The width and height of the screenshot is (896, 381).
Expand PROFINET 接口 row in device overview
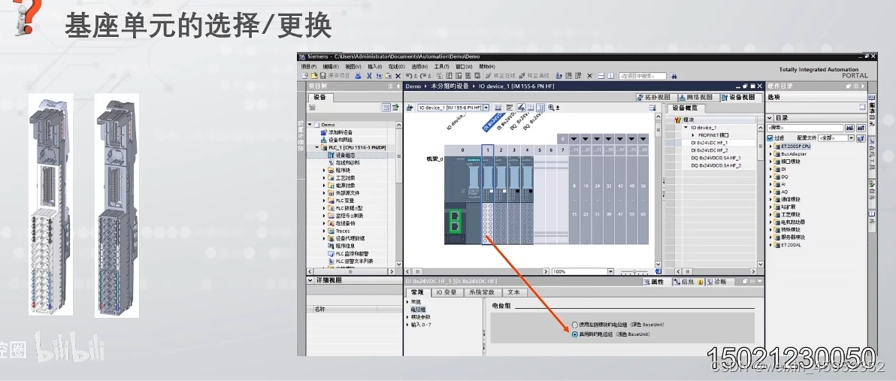click(x=695, y=135)
